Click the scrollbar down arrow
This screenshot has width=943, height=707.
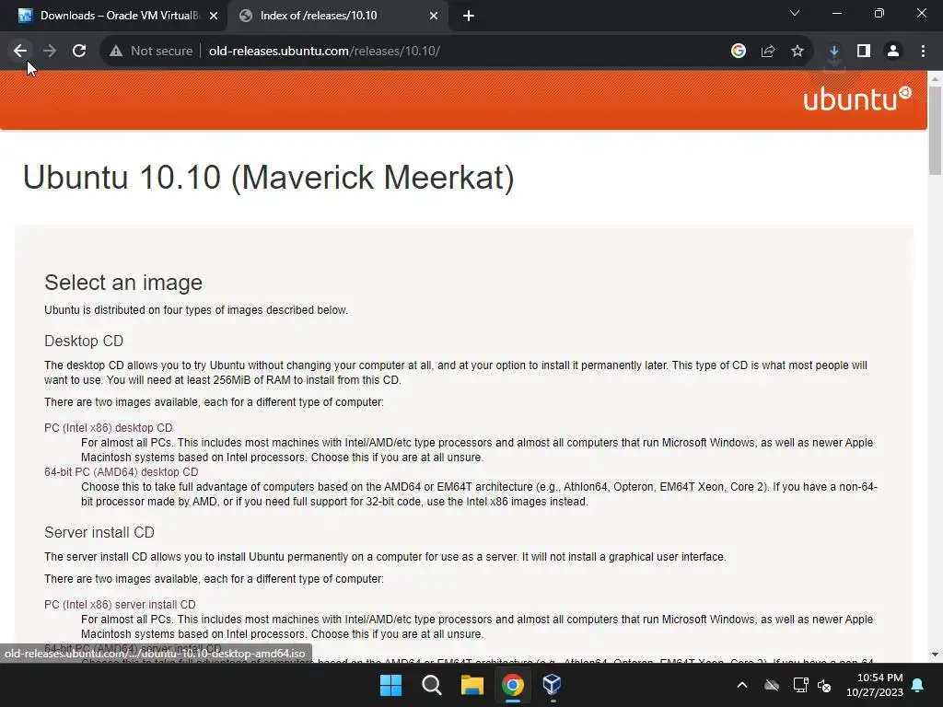[935, 655]
